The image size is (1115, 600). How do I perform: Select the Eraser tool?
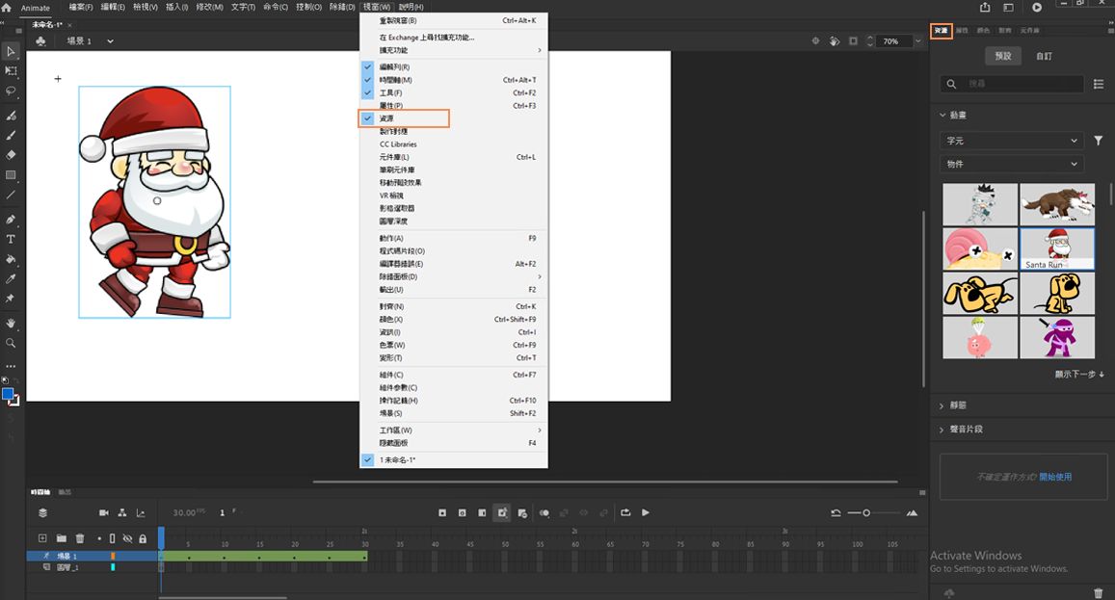pos(11,154)
